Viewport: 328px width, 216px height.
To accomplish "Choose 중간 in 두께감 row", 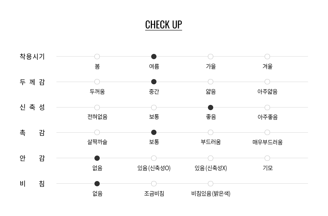I will click(154, 82).
